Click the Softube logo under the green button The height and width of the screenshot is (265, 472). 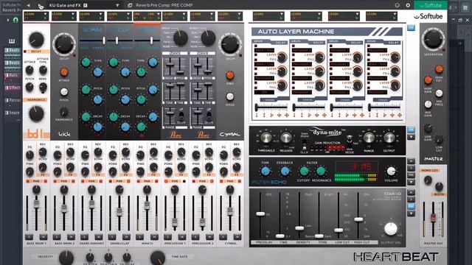428,16
